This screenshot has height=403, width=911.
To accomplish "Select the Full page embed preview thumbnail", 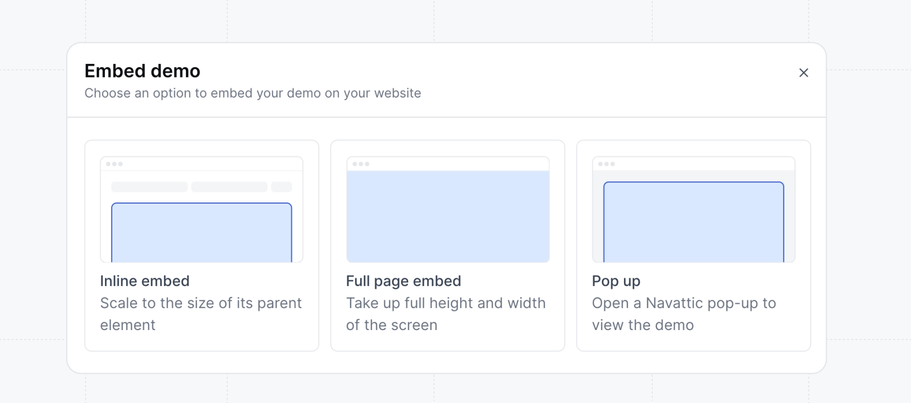I will click(448, 209).
